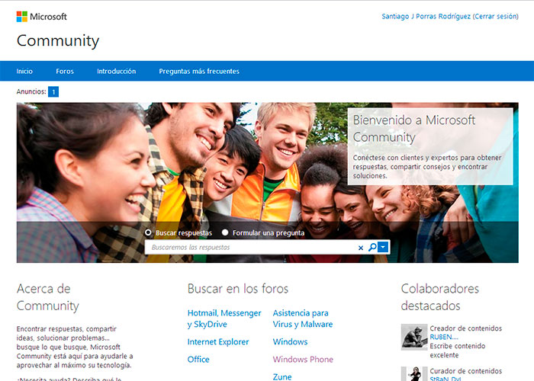The height and width of the screenshot is (381, 534).
Task: Click the Colaboradores destacados heading
Action: 439,297
